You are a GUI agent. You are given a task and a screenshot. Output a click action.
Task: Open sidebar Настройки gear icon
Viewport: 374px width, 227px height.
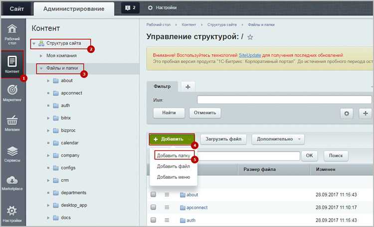click(12, 211)
